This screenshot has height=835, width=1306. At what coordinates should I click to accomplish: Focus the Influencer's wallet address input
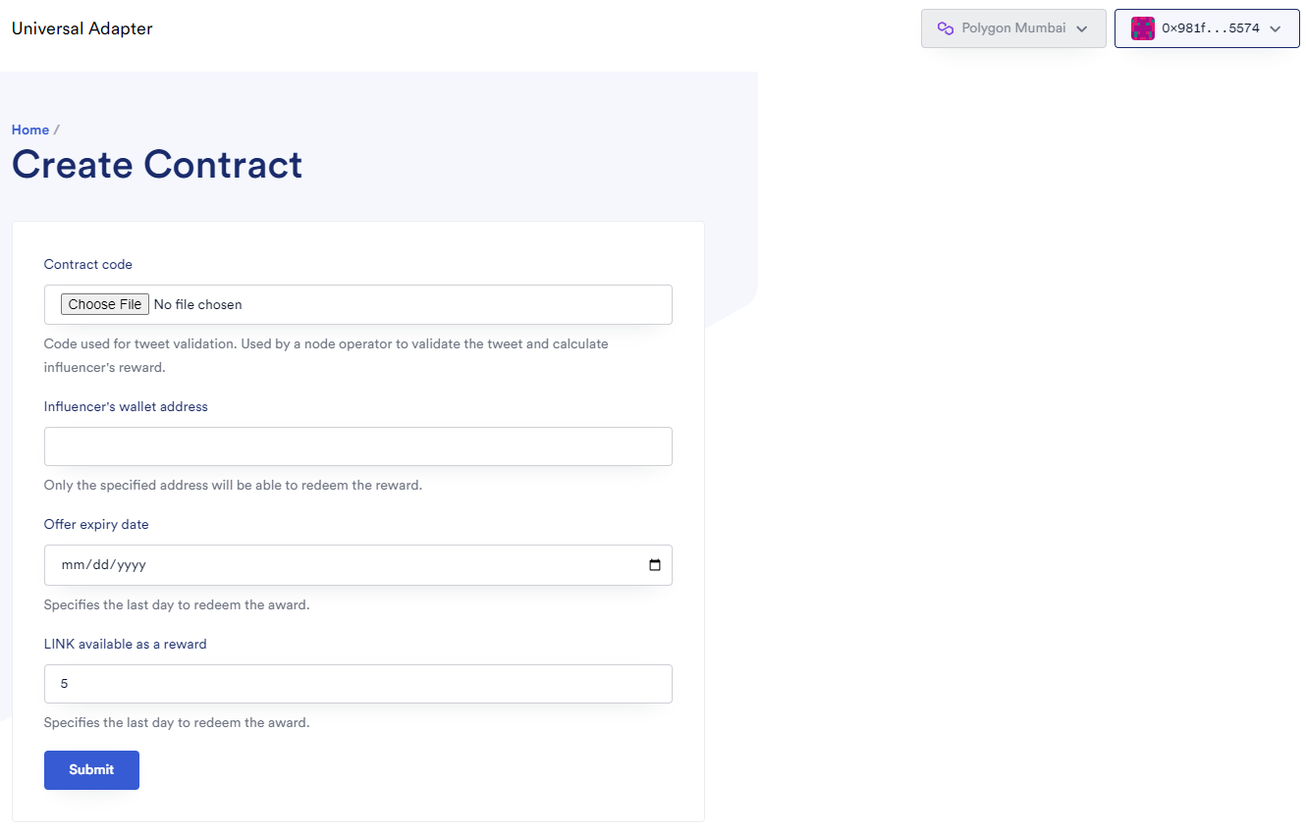357,446
